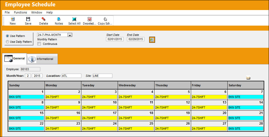
Task: Click the Delete eraser icon
Action: 43,19
